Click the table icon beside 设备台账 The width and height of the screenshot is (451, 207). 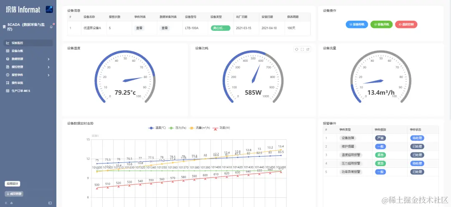[8, 51]
